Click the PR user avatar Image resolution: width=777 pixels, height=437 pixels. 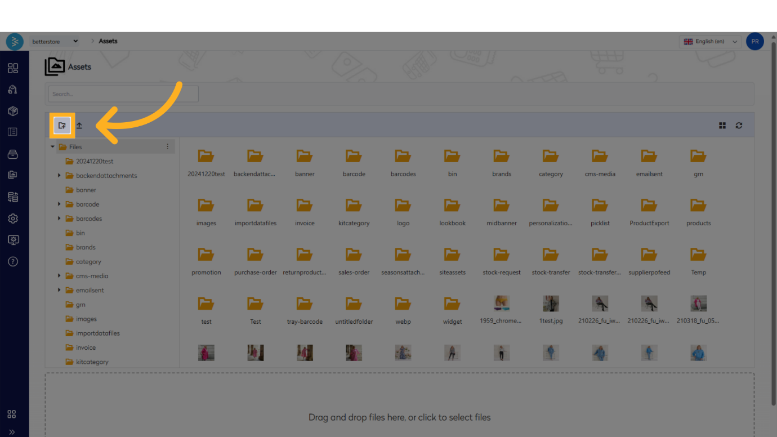(x=754, y=42)
